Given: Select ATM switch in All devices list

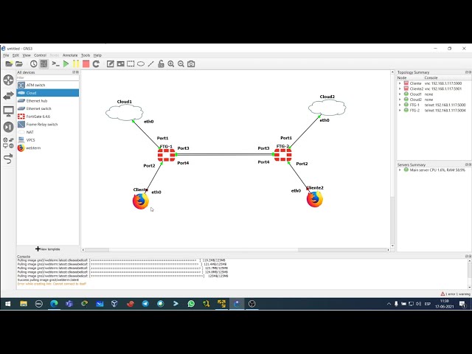Looking at the screenshot, I should click(x=48, y=86).
